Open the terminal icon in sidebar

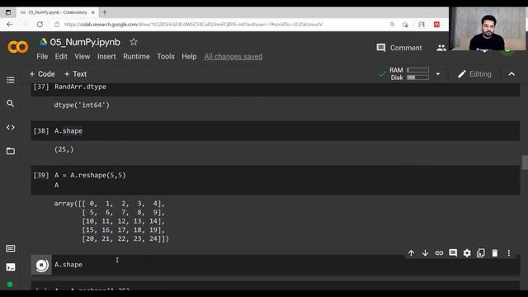11,267
